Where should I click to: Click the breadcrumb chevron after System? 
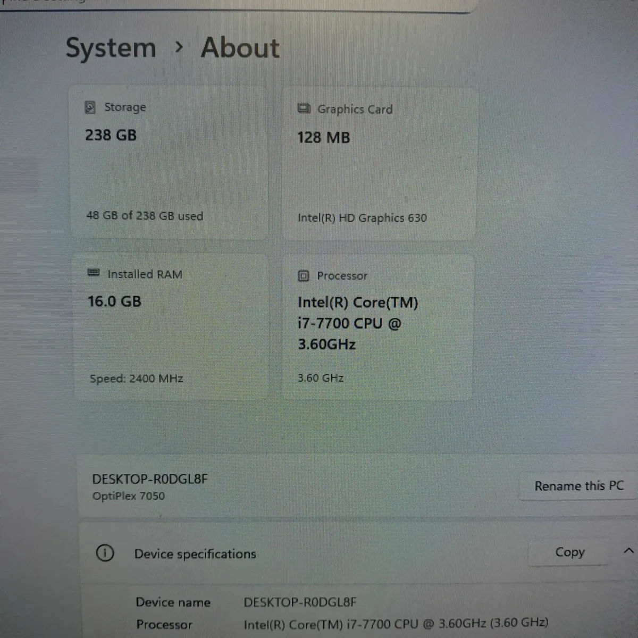178,48
